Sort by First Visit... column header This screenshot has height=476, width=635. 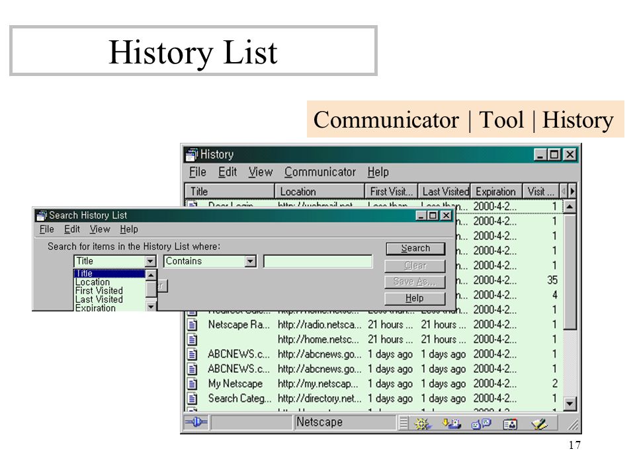tap(391, 192)
